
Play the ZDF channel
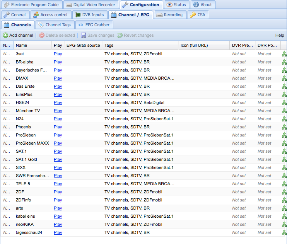pyautogui.click(x=58, y=192)
